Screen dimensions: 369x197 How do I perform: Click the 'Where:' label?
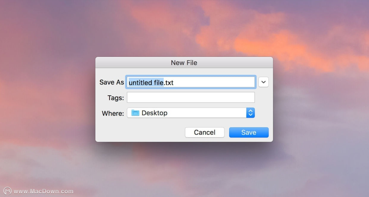tap(113, 114)
